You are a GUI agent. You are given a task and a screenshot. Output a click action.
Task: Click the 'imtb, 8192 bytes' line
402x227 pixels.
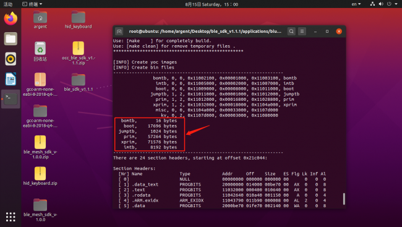coord(150,147)
